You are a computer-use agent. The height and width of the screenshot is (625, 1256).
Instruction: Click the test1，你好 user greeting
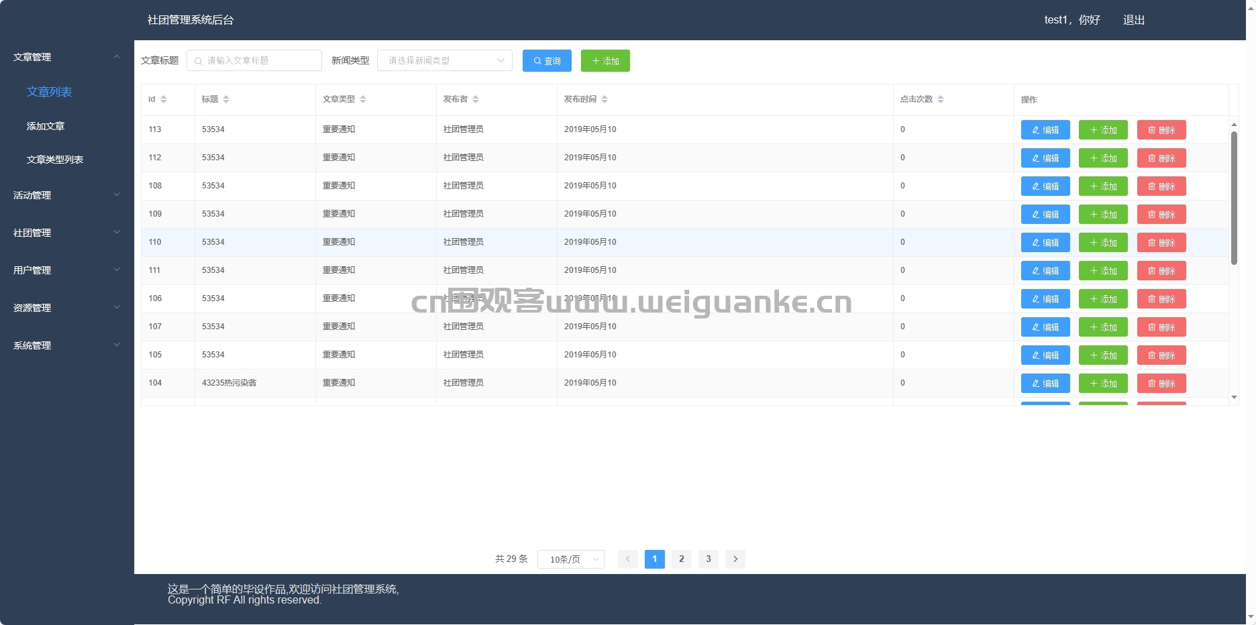[x=1072, y=20]
